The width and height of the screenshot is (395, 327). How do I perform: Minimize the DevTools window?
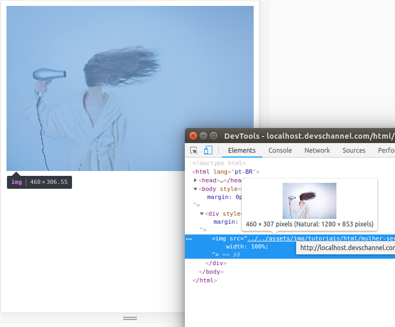204,136
